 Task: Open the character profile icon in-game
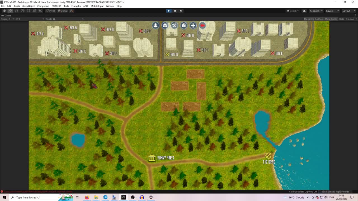point(156,25)
